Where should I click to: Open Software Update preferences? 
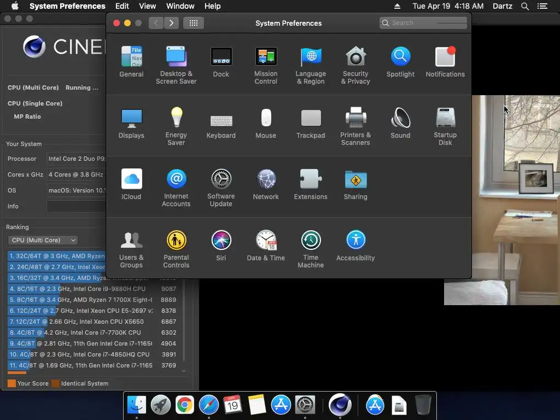[221, 188]
